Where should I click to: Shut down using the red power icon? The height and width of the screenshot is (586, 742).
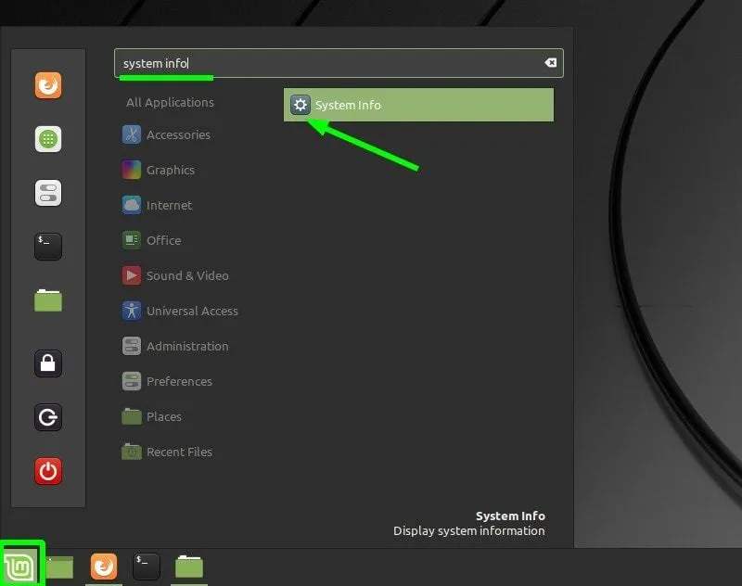click(48, 471)
